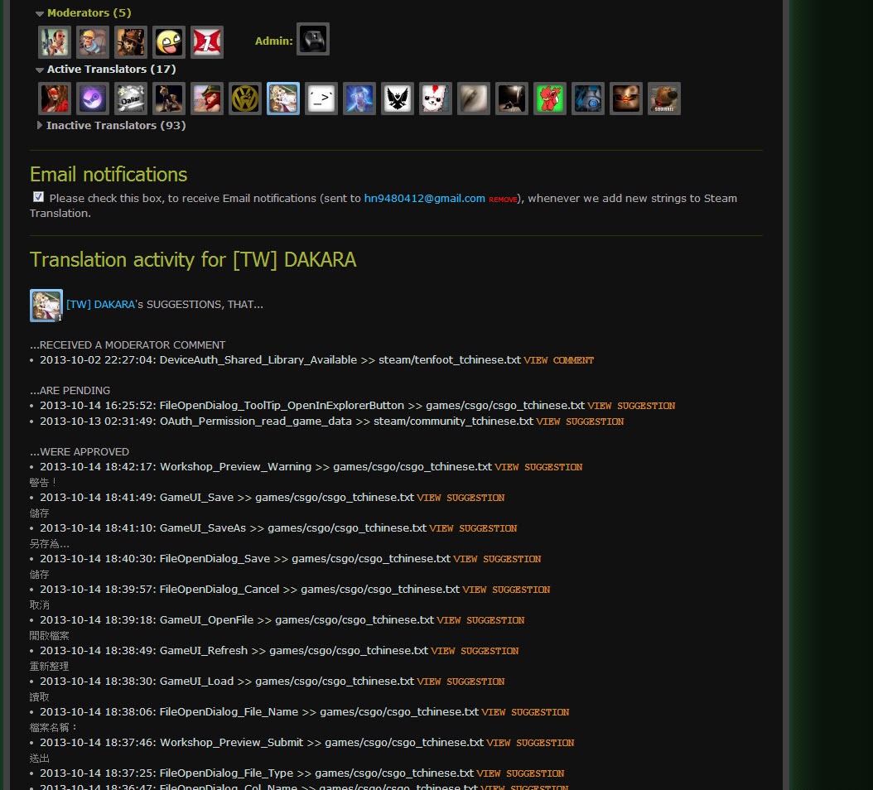This screenshot has height=790, width=873.
Task: Click the black eagle emblem translator avatar
Action: click(x=398, y=99)
